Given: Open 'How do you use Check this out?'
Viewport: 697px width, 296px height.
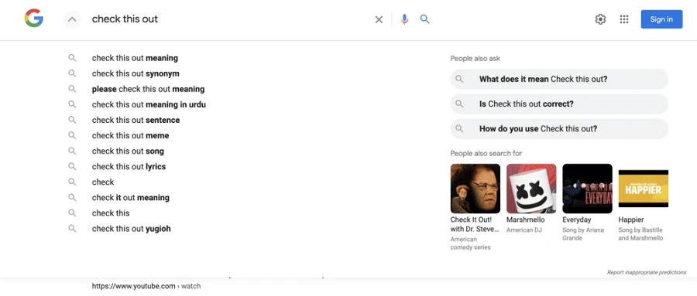Looking at the screenshot, I should pyautogui.click(x=559, y=129).
